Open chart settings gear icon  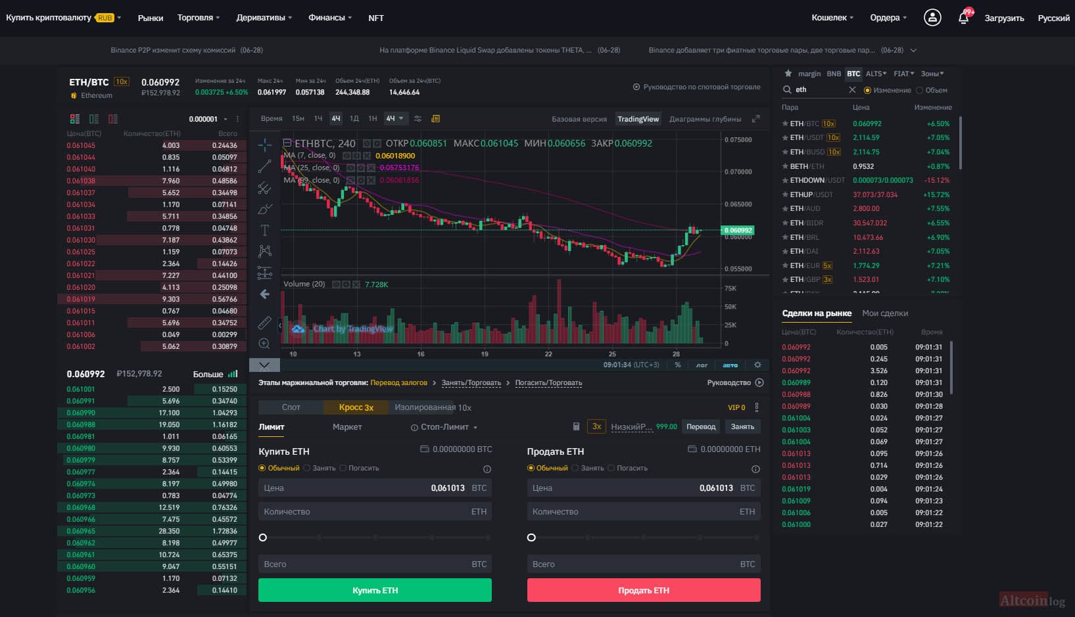(757, 365)
